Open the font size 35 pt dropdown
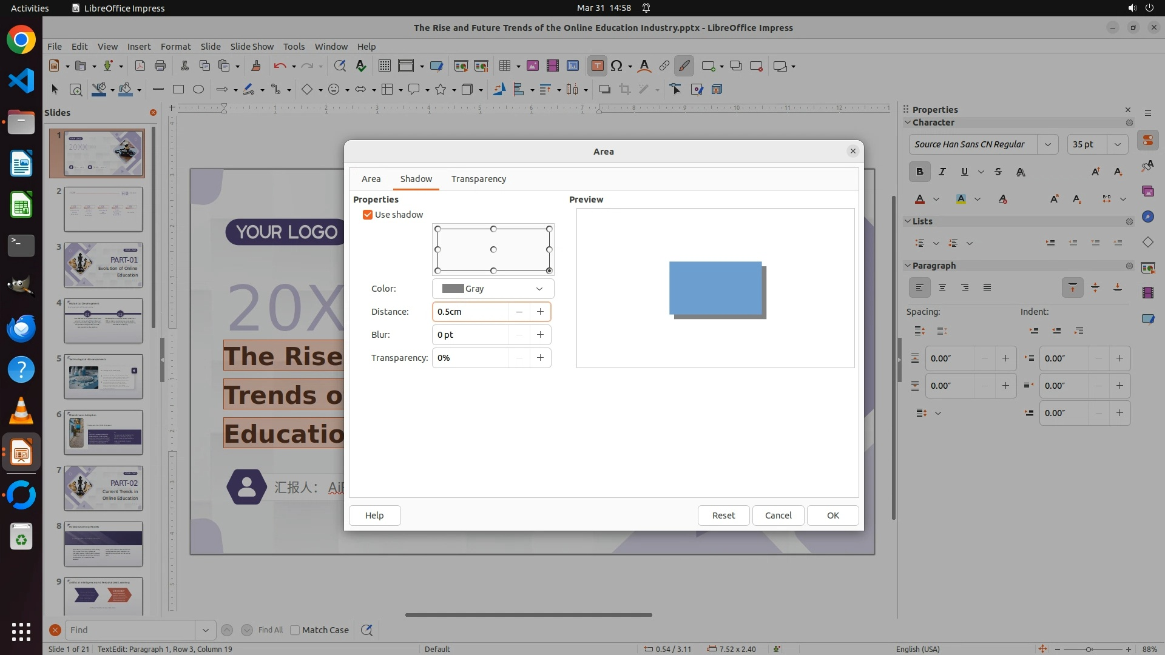The height and width of the screenshot is (655, 1165). [1117, 144]
